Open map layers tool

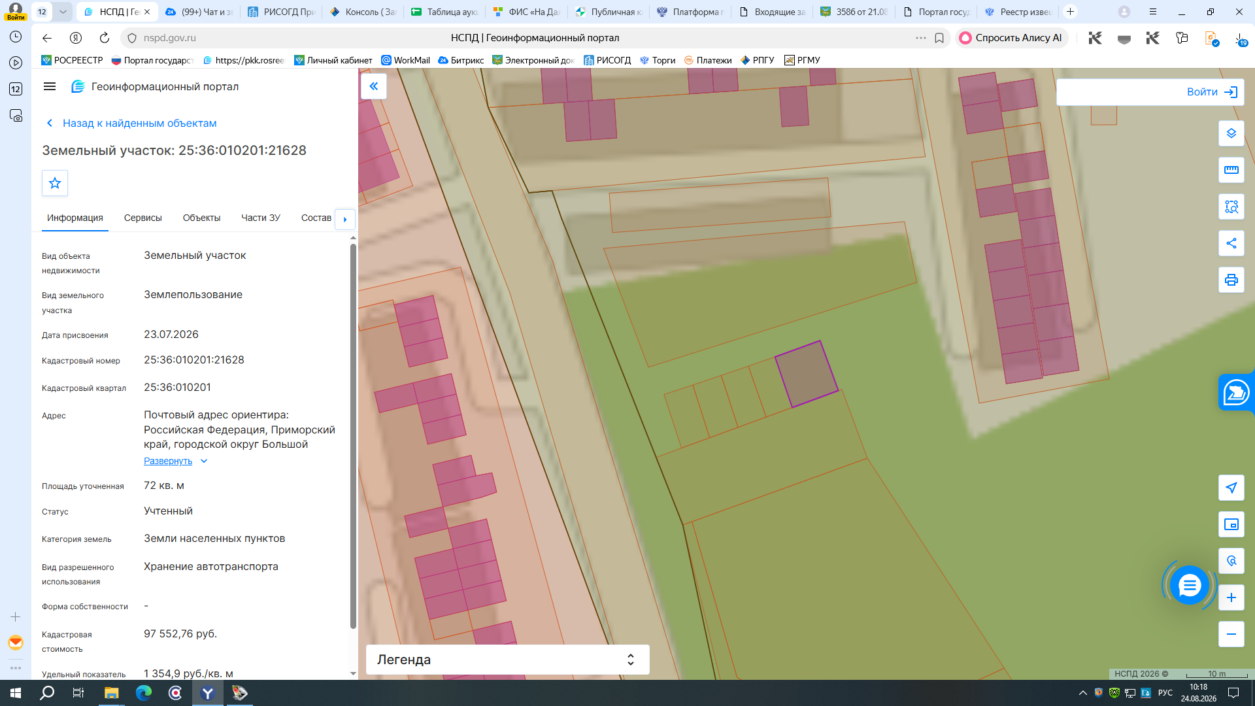1231,133
